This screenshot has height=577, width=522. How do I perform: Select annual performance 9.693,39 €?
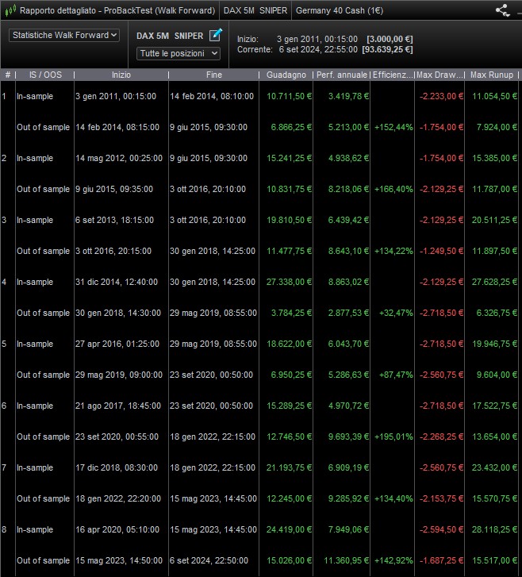click(348, 437)
